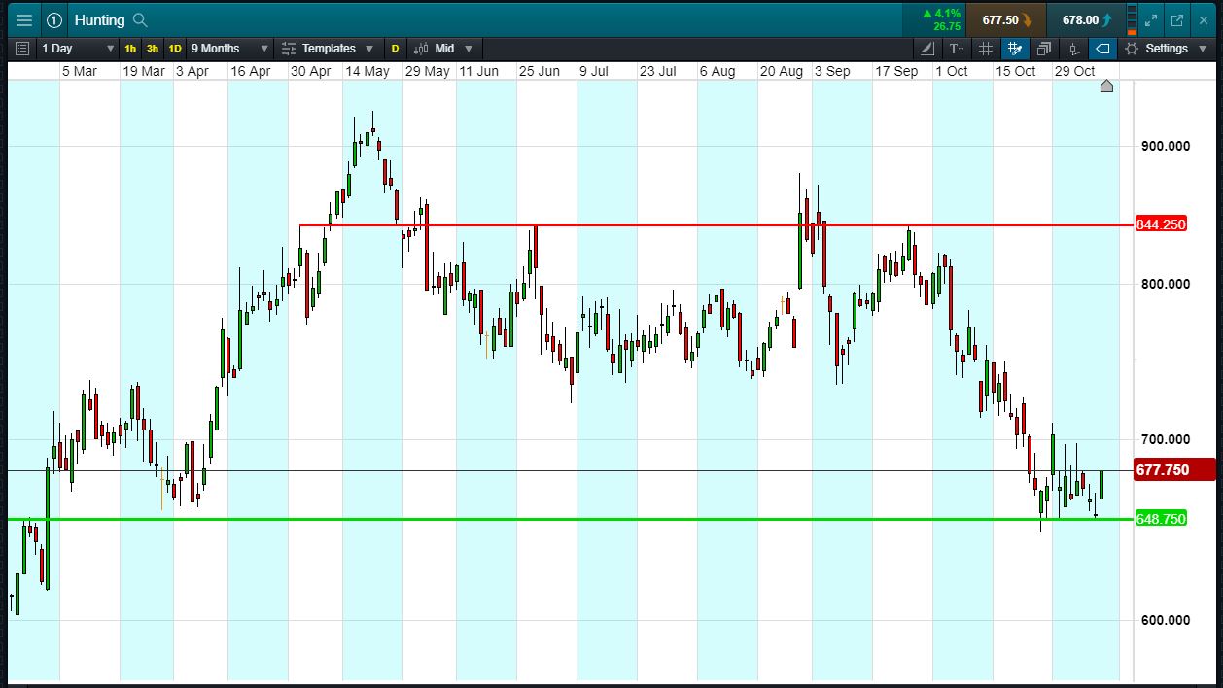Click the 3 Sep date axis label

(x=832, y=71)
